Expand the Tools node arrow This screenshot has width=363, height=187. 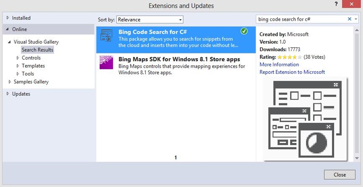(x=18, y=74)
